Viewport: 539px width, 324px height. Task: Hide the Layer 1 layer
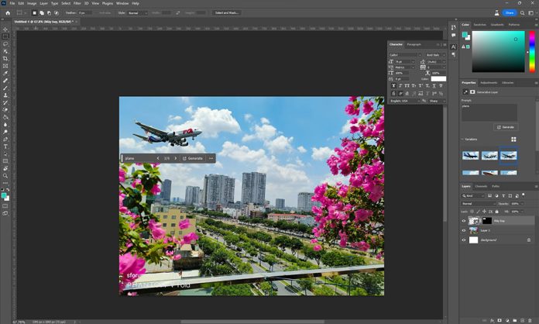point(464,231)
